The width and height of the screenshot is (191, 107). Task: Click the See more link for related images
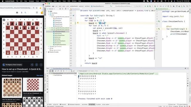tap(40, 75)
